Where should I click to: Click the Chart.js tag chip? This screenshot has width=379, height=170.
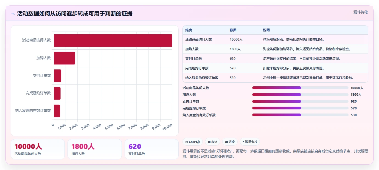(193, 142)
